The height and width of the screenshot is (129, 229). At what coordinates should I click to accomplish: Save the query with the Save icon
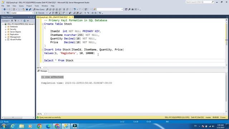click(x=27, y=9)
